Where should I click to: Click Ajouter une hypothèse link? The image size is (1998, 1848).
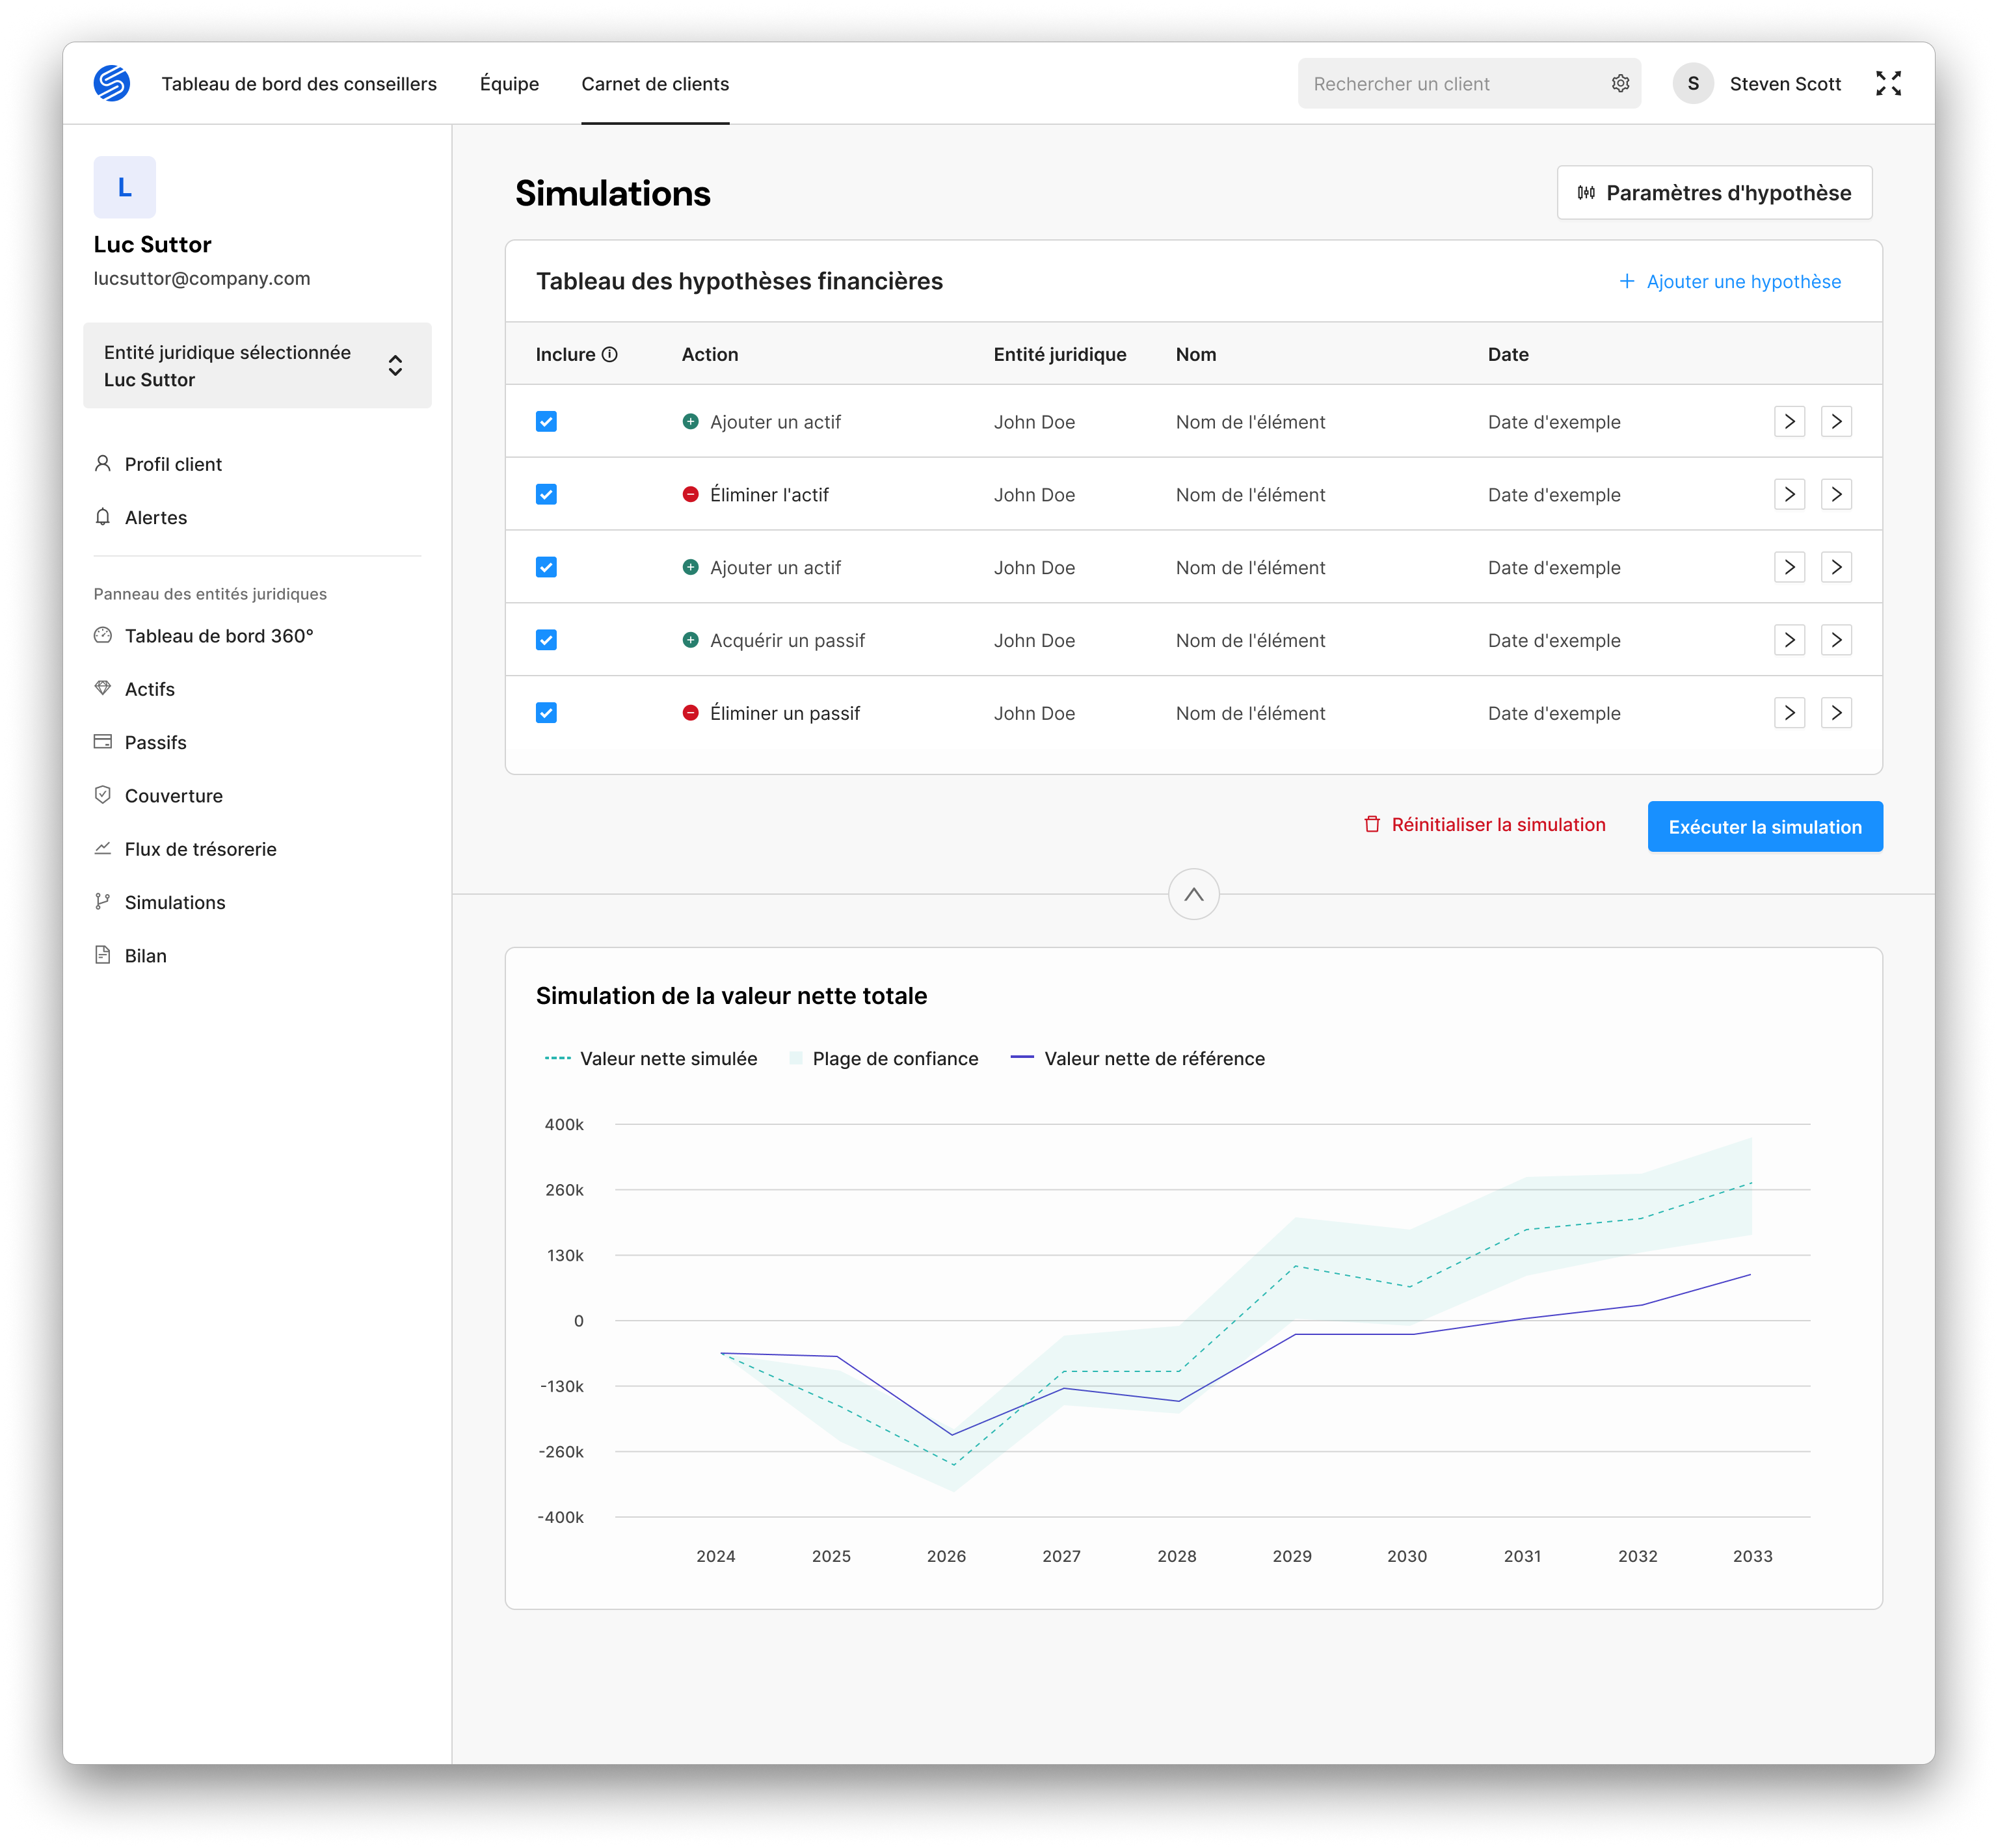[1730, 281]
